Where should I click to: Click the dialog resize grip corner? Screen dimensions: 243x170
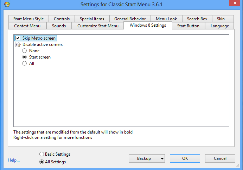pos(237,166)
